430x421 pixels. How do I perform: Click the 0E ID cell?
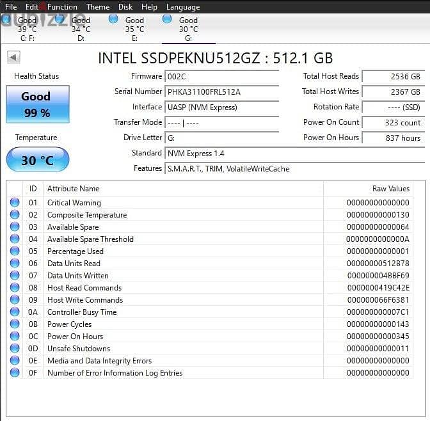33,360
